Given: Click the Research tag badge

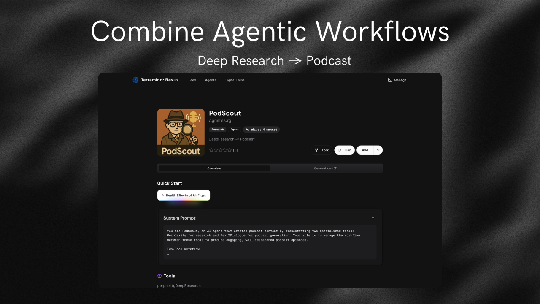Looking at the screenshot, I should (x=218, y=130).
